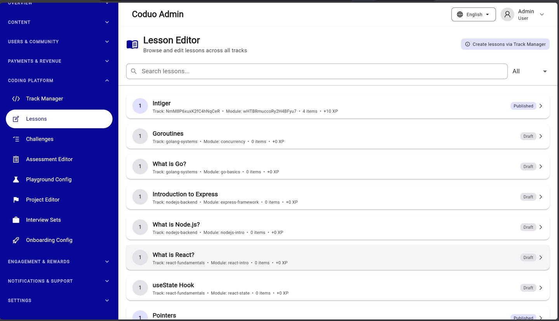This screenshot has height=321, width=559.
Task: Expand the Settings sidebar section
Action: [x=59, y=300]
